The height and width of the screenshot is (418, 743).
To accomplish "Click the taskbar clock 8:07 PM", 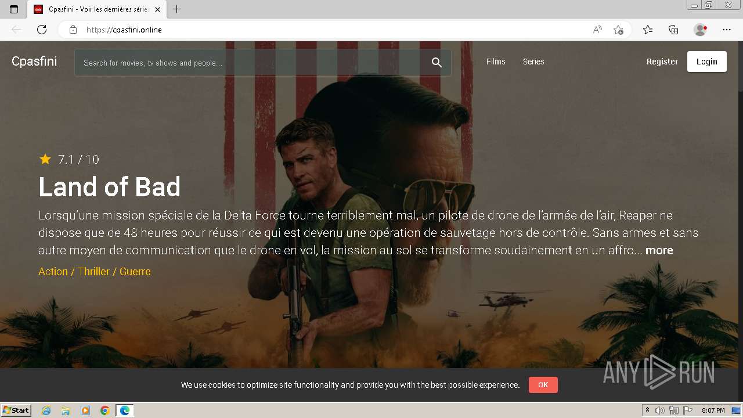I will click(713, 410).
